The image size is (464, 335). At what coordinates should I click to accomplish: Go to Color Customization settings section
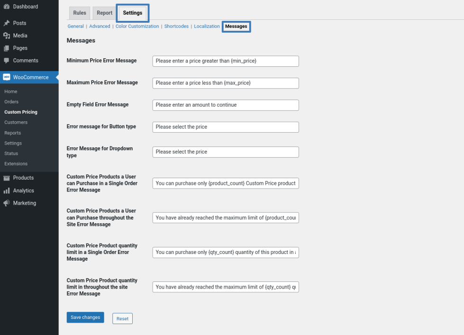(137, 27)
